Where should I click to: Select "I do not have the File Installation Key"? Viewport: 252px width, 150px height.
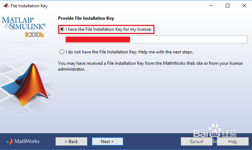click(x=62, y=52)
